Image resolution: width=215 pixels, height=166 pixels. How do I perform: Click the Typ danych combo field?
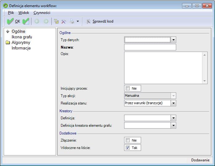coord(148,40)
